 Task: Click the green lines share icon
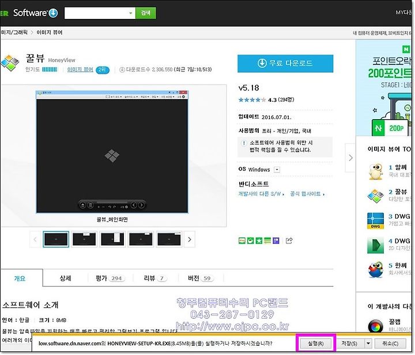pyautogui.click(x=267, y=241)
